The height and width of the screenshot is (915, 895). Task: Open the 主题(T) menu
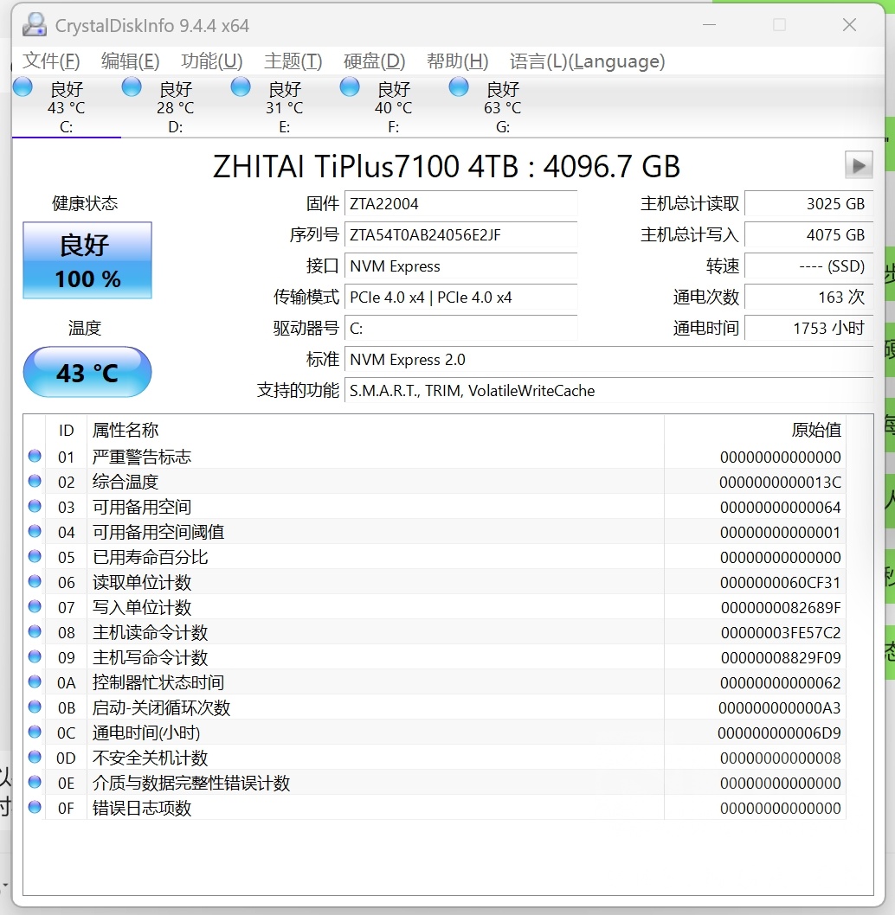tap(292, 61)
